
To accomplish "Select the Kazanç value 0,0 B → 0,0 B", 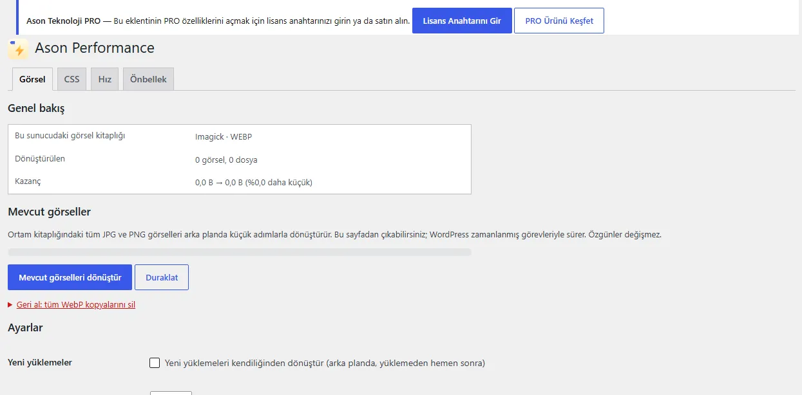I will click(x=254, y=182).
